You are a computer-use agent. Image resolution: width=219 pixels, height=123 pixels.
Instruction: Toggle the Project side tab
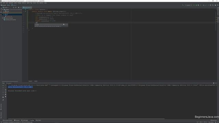click(x=1, y=10)
